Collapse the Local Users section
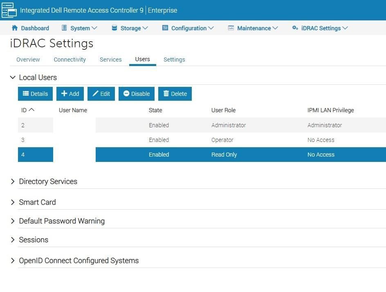 (x=12, y=77)
